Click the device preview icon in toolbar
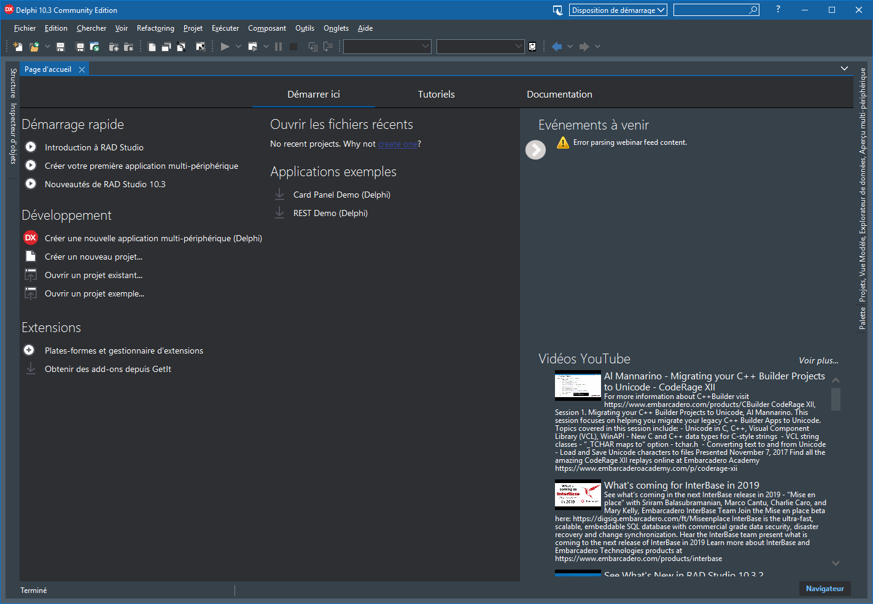Viewport: 873px width, 604px height. tap(532, 47)
